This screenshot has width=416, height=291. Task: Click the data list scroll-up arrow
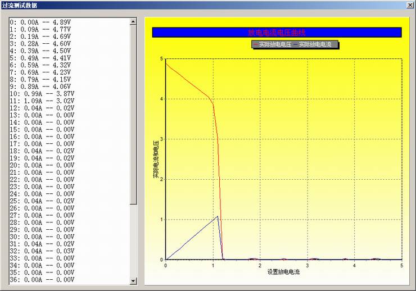pos(133,22)
